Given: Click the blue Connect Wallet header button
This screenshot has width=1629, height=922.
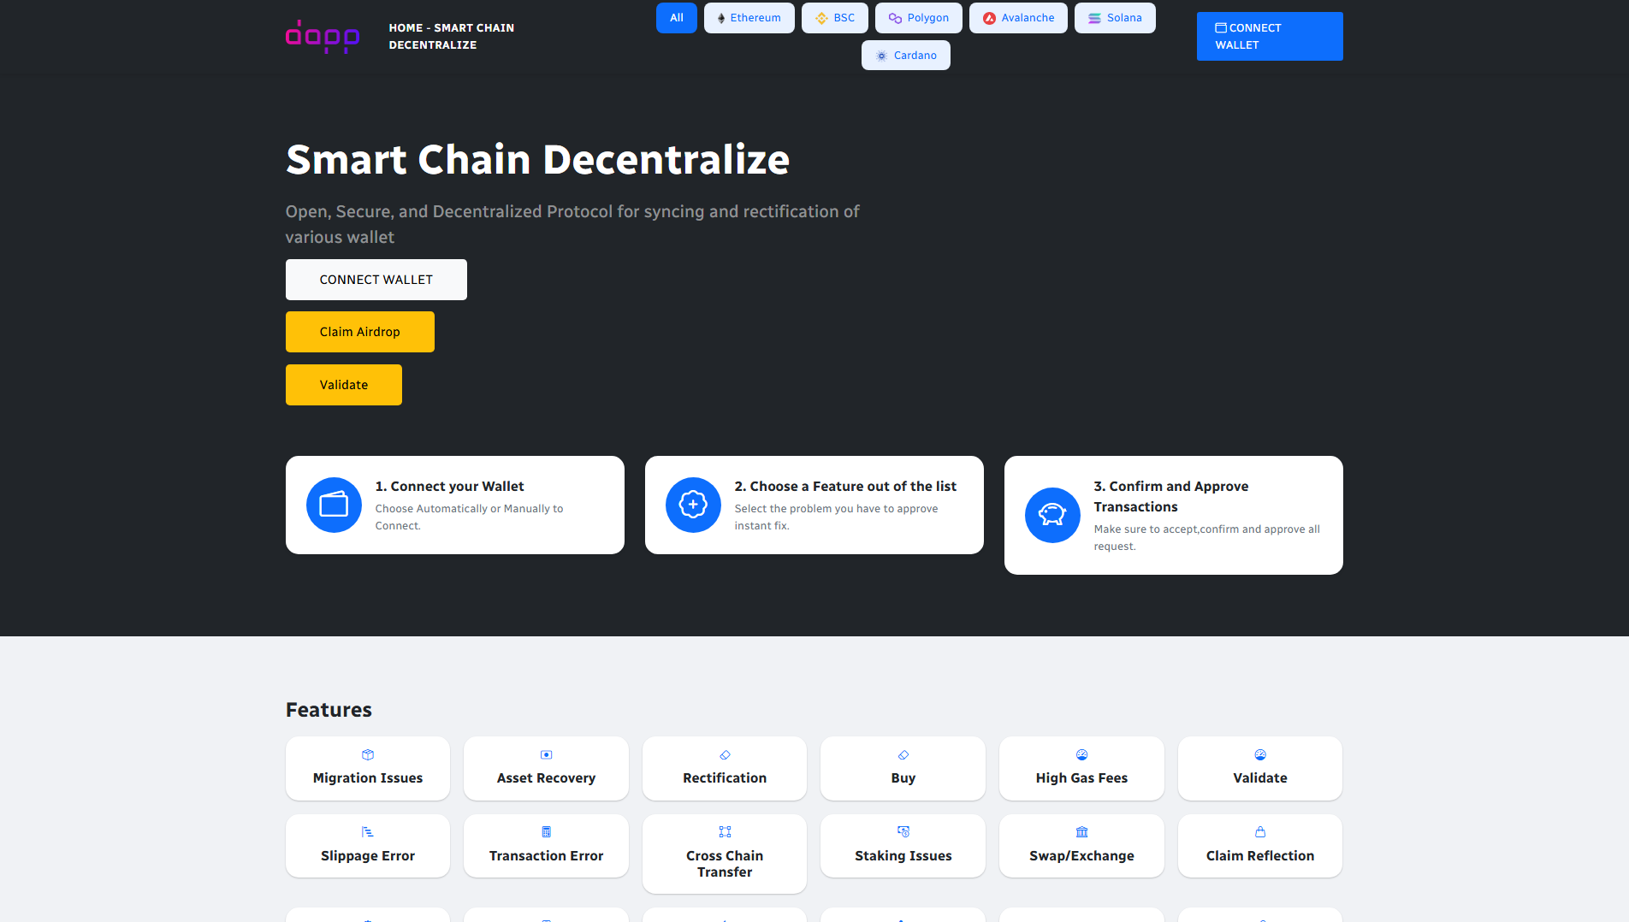Looking at the screenshot, I should [x=1270, y=37].
